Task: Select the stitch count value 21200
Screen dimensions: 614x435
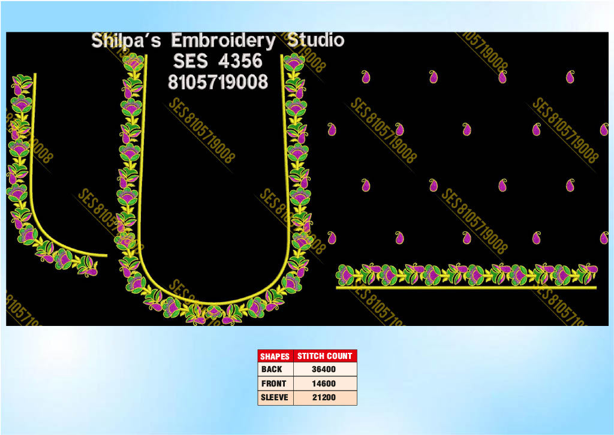Action: pyautogui.click(x=324, y=397)
